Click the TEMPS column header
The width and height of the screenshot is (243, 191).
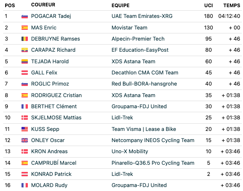232,6
